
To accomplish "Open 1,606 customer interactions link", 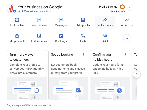I will point(37,11).
